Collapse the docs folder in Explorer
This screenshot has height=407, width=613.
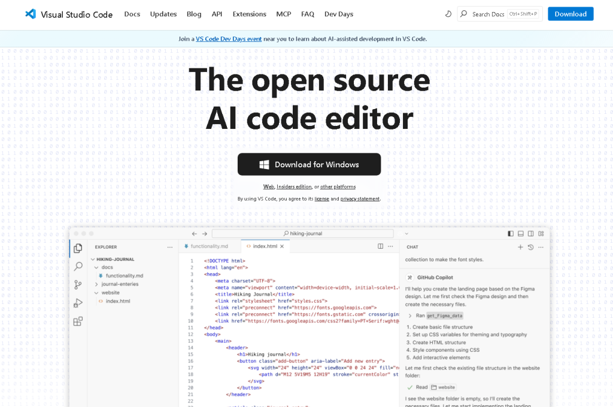point(96,267)
